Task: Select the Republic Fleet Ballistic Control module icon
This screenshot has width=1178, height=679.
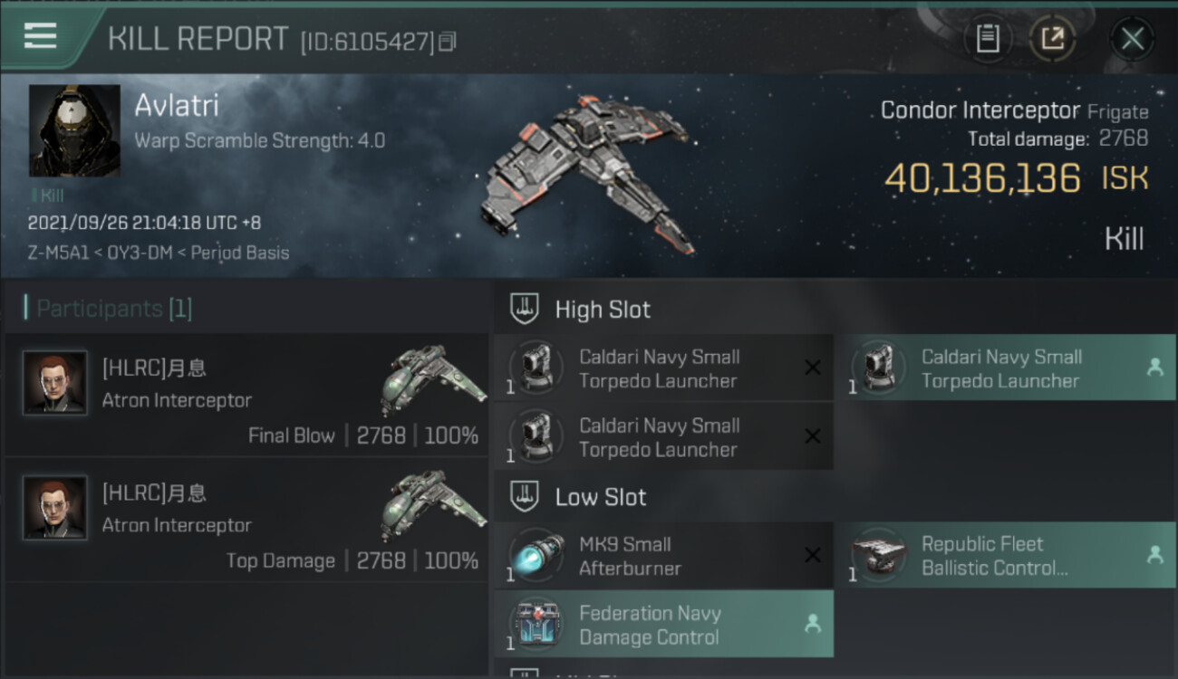Action: click(878, 556)
